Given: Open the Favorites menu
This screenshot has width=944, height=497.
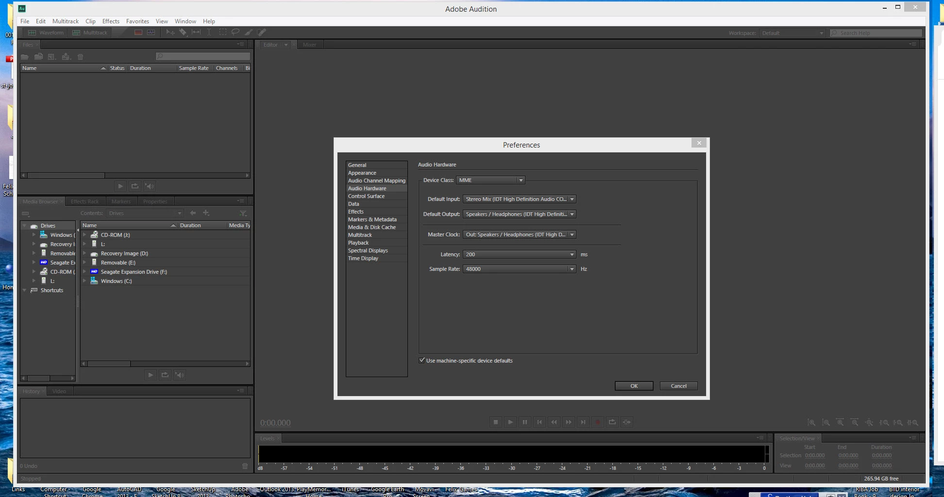Looking at the screenshot, I should (137, 21).
